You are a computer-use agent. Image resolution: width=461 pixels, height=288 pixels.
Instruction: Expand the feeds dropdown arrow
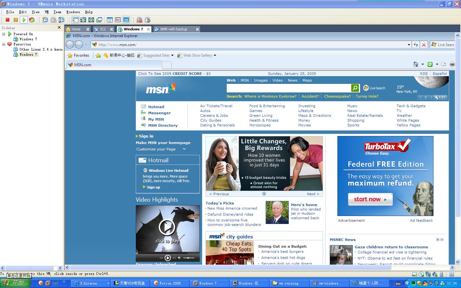click(437, 65)
